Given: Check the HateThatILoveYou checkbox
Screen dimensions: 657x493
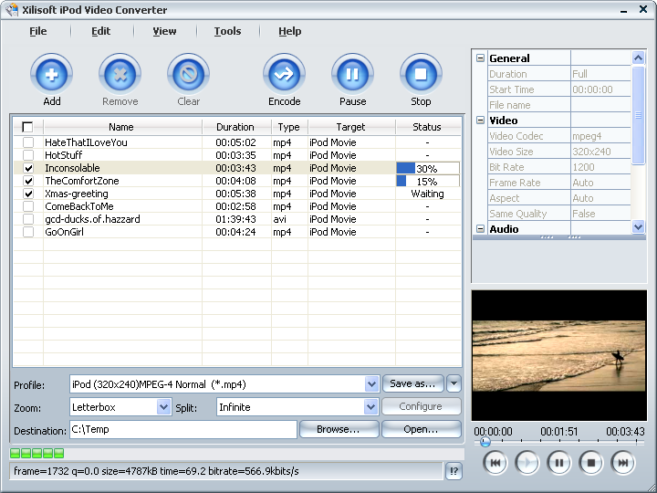Looking at the screenshot, I should pyautogui.click(x=28, y=142).
